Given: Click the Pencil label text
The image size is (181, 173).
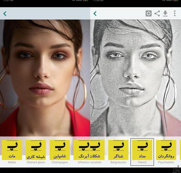Looking at the screenshot, I should 142,162.
